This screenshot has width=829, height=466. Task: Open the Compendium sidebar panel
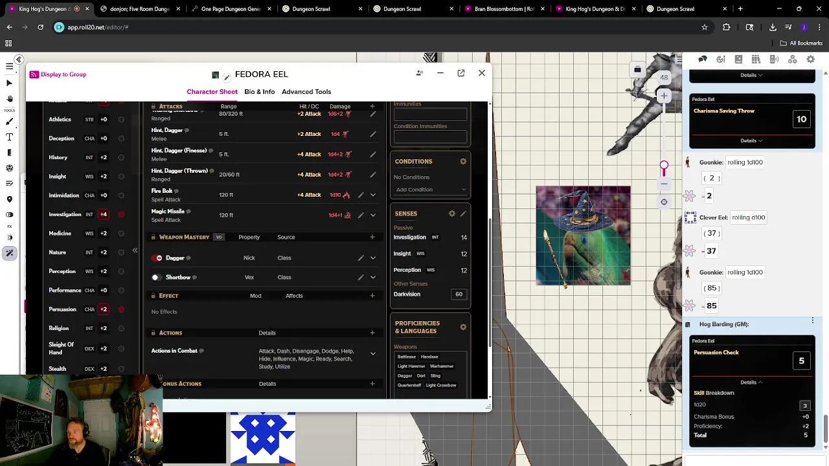click(x=755, y=59)
